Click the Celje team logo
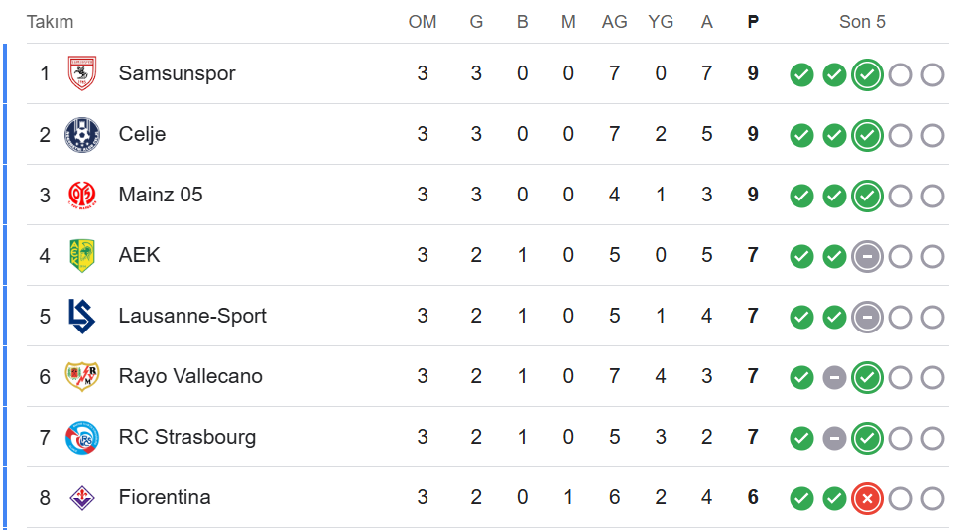Screen dimensions: 976x530 tap(81, 134)
